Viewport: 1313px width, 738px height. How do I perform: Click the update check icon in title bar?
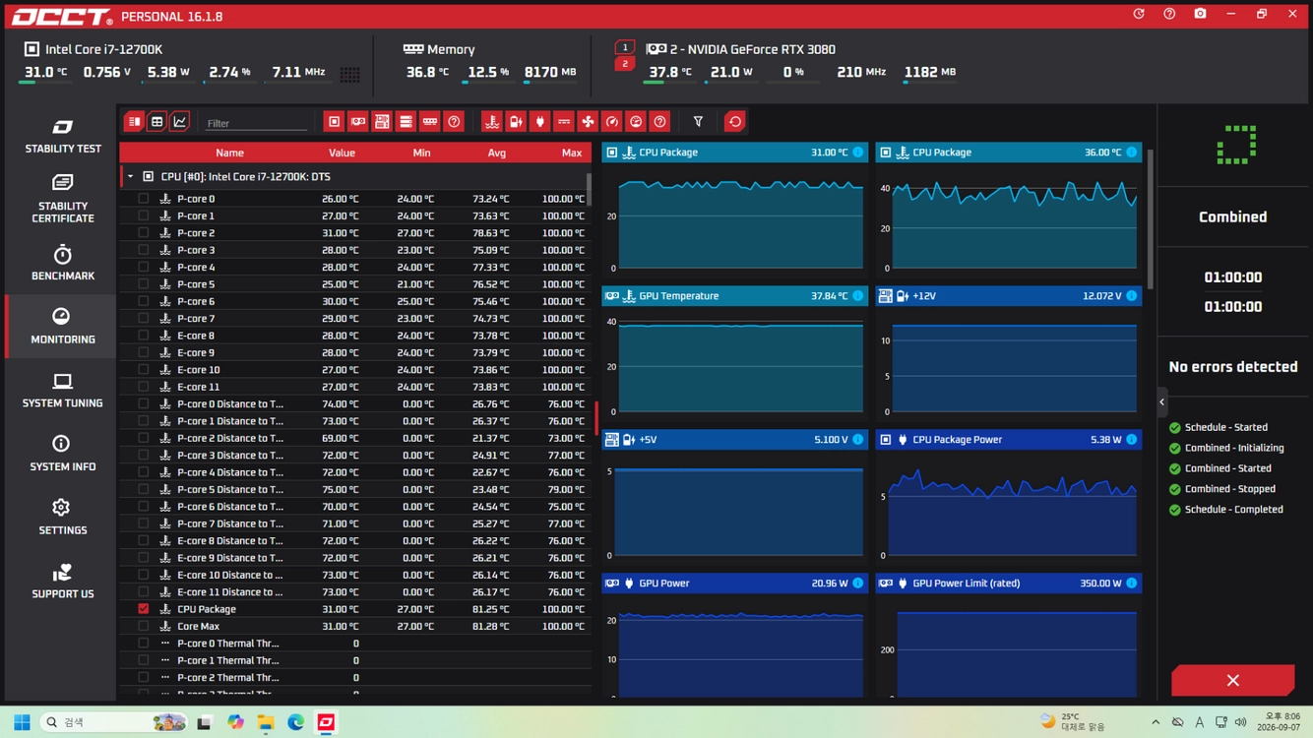tap(1139, 14)
